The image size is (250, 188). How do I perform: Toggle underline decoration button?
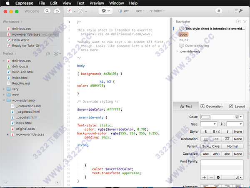point(205,139)
